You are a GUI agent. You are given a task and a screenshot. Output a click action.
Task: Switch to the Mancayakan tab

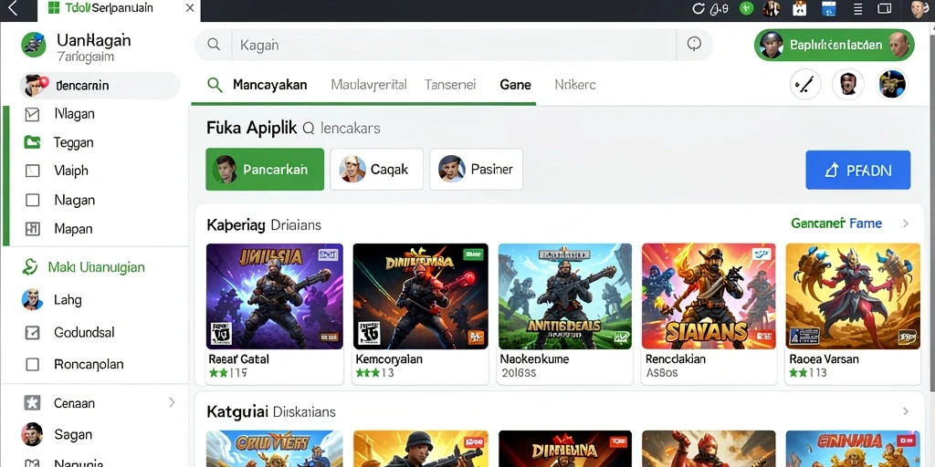269,85
